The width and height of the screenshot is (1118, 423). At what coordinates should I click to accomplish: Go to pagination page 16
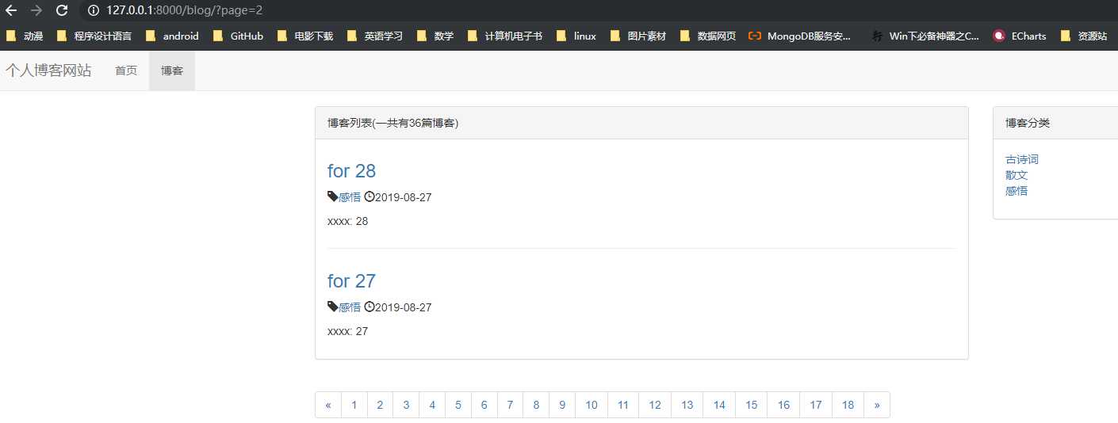783,405
